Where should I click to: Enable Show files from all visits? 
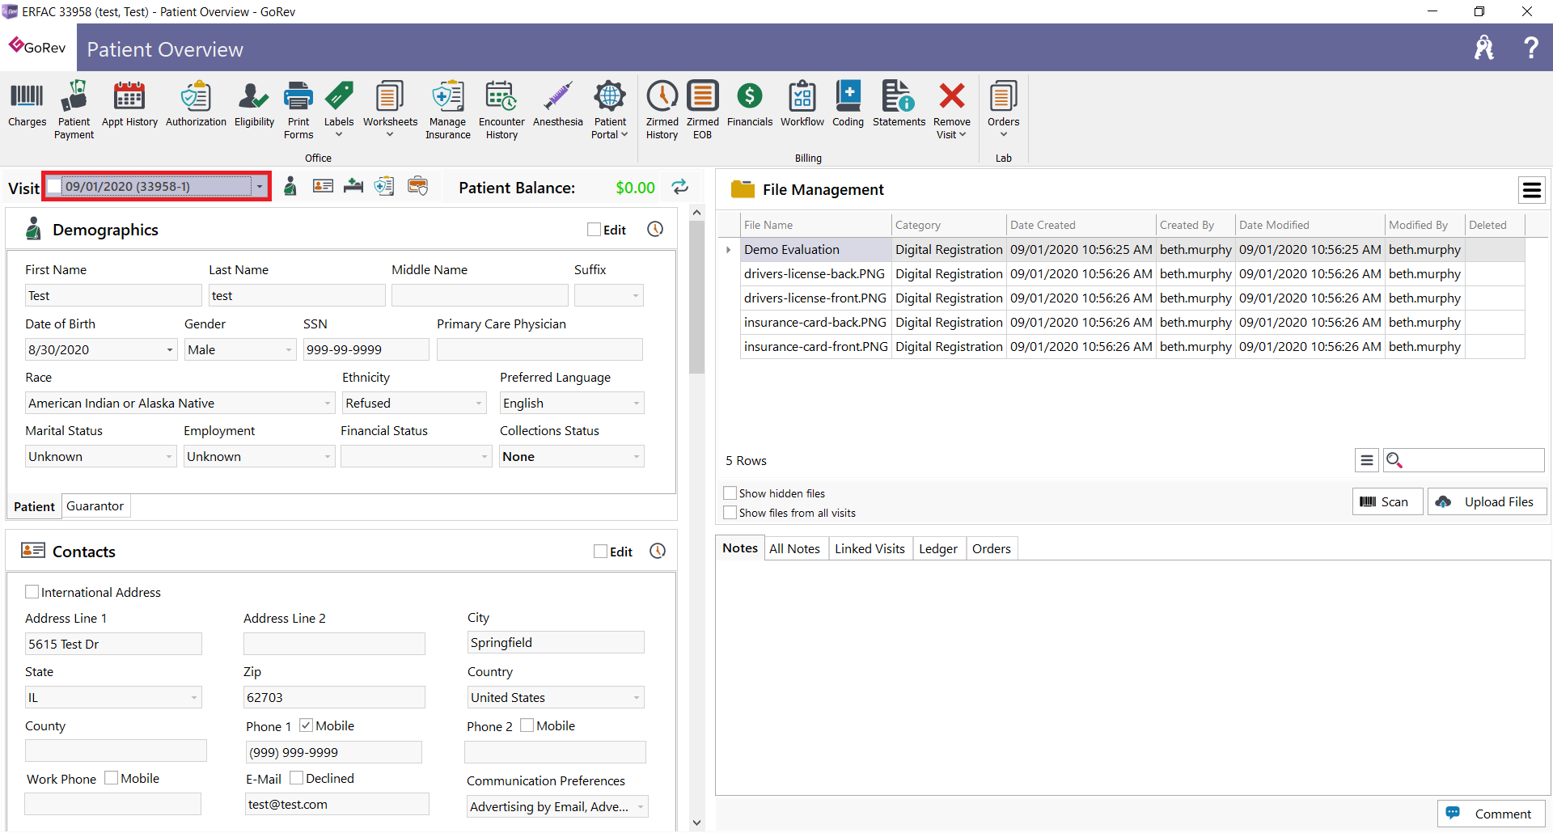tap(730, 513)
